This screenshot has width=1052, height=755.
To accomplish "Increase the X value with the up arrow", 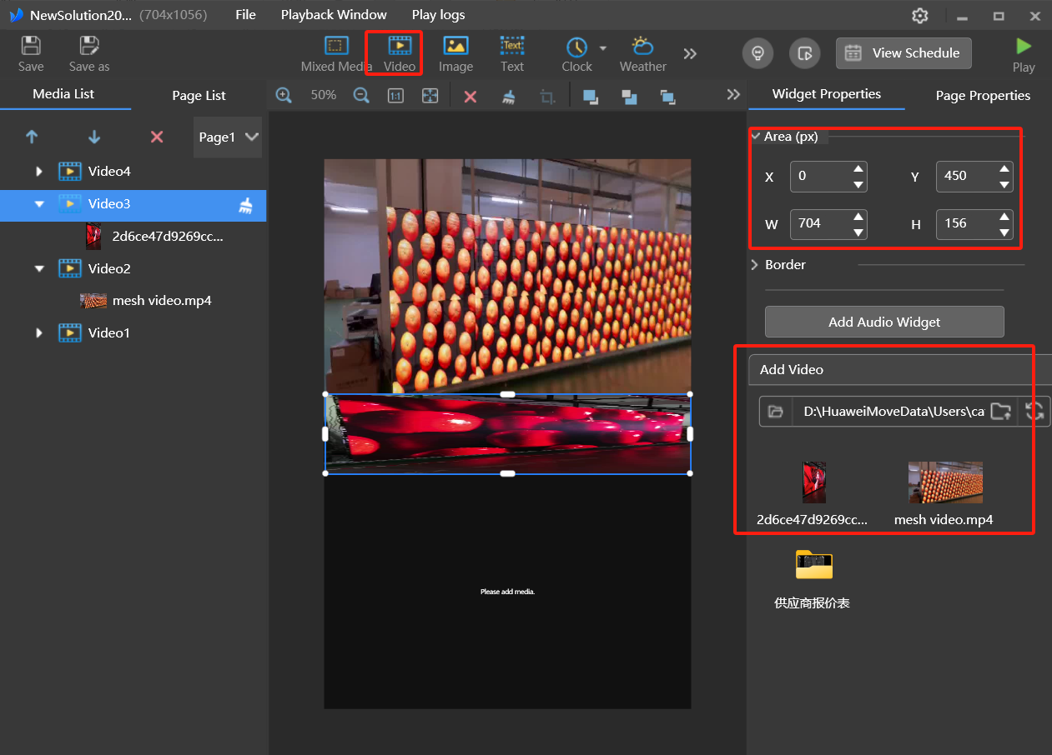I will (858, 169).
